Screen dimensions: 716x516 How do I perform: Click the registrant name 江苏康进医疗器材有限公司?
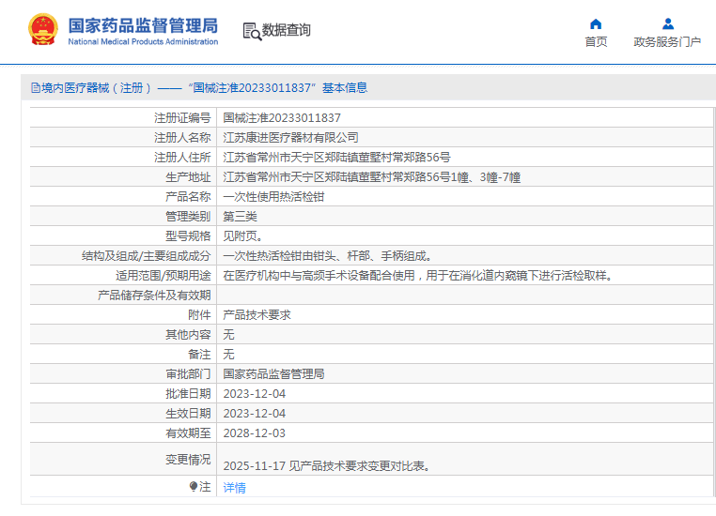pyautogui.click(x=290, y=138)
